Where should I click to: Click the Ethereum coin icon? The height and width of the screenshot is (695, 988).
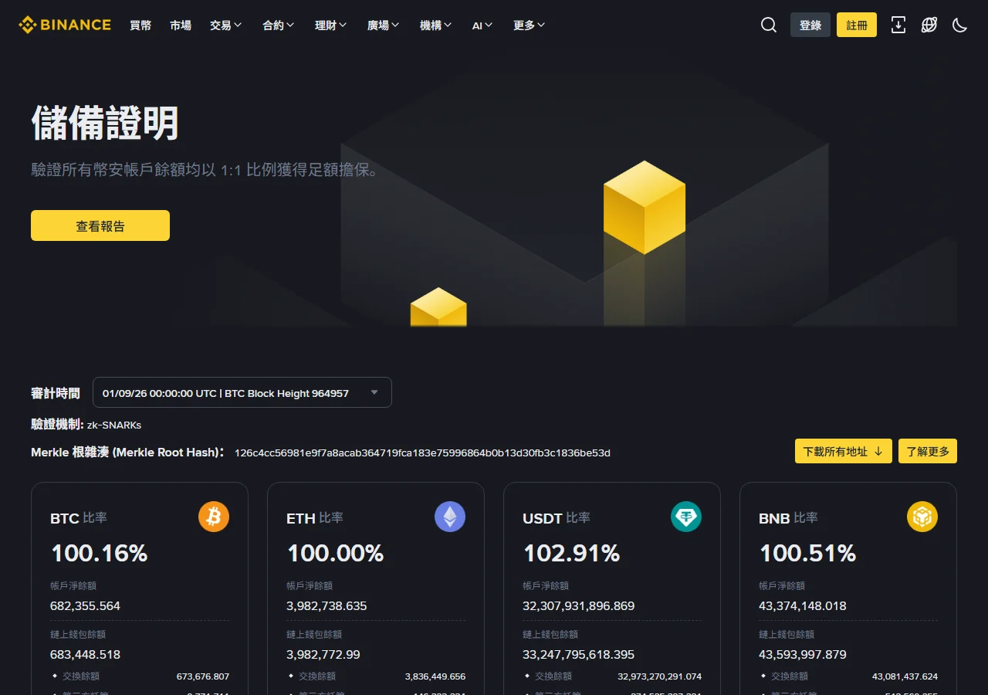450,517
